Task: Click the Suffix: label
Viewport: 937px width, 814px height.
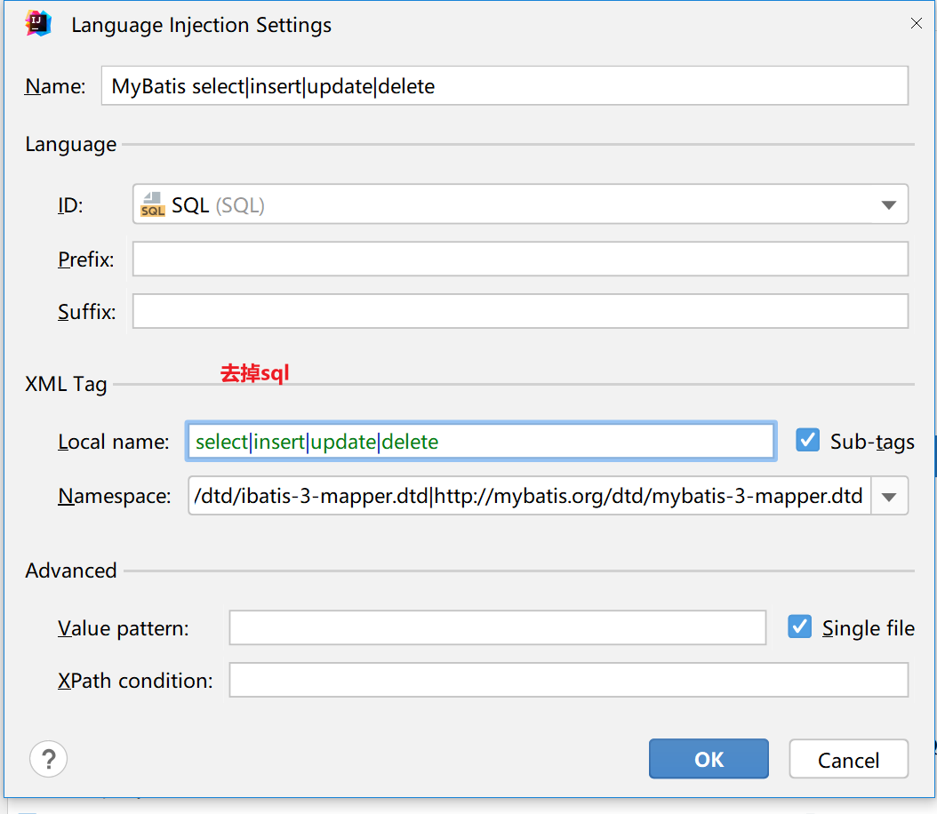Action: pyautogui.click(x=86, y=312)
